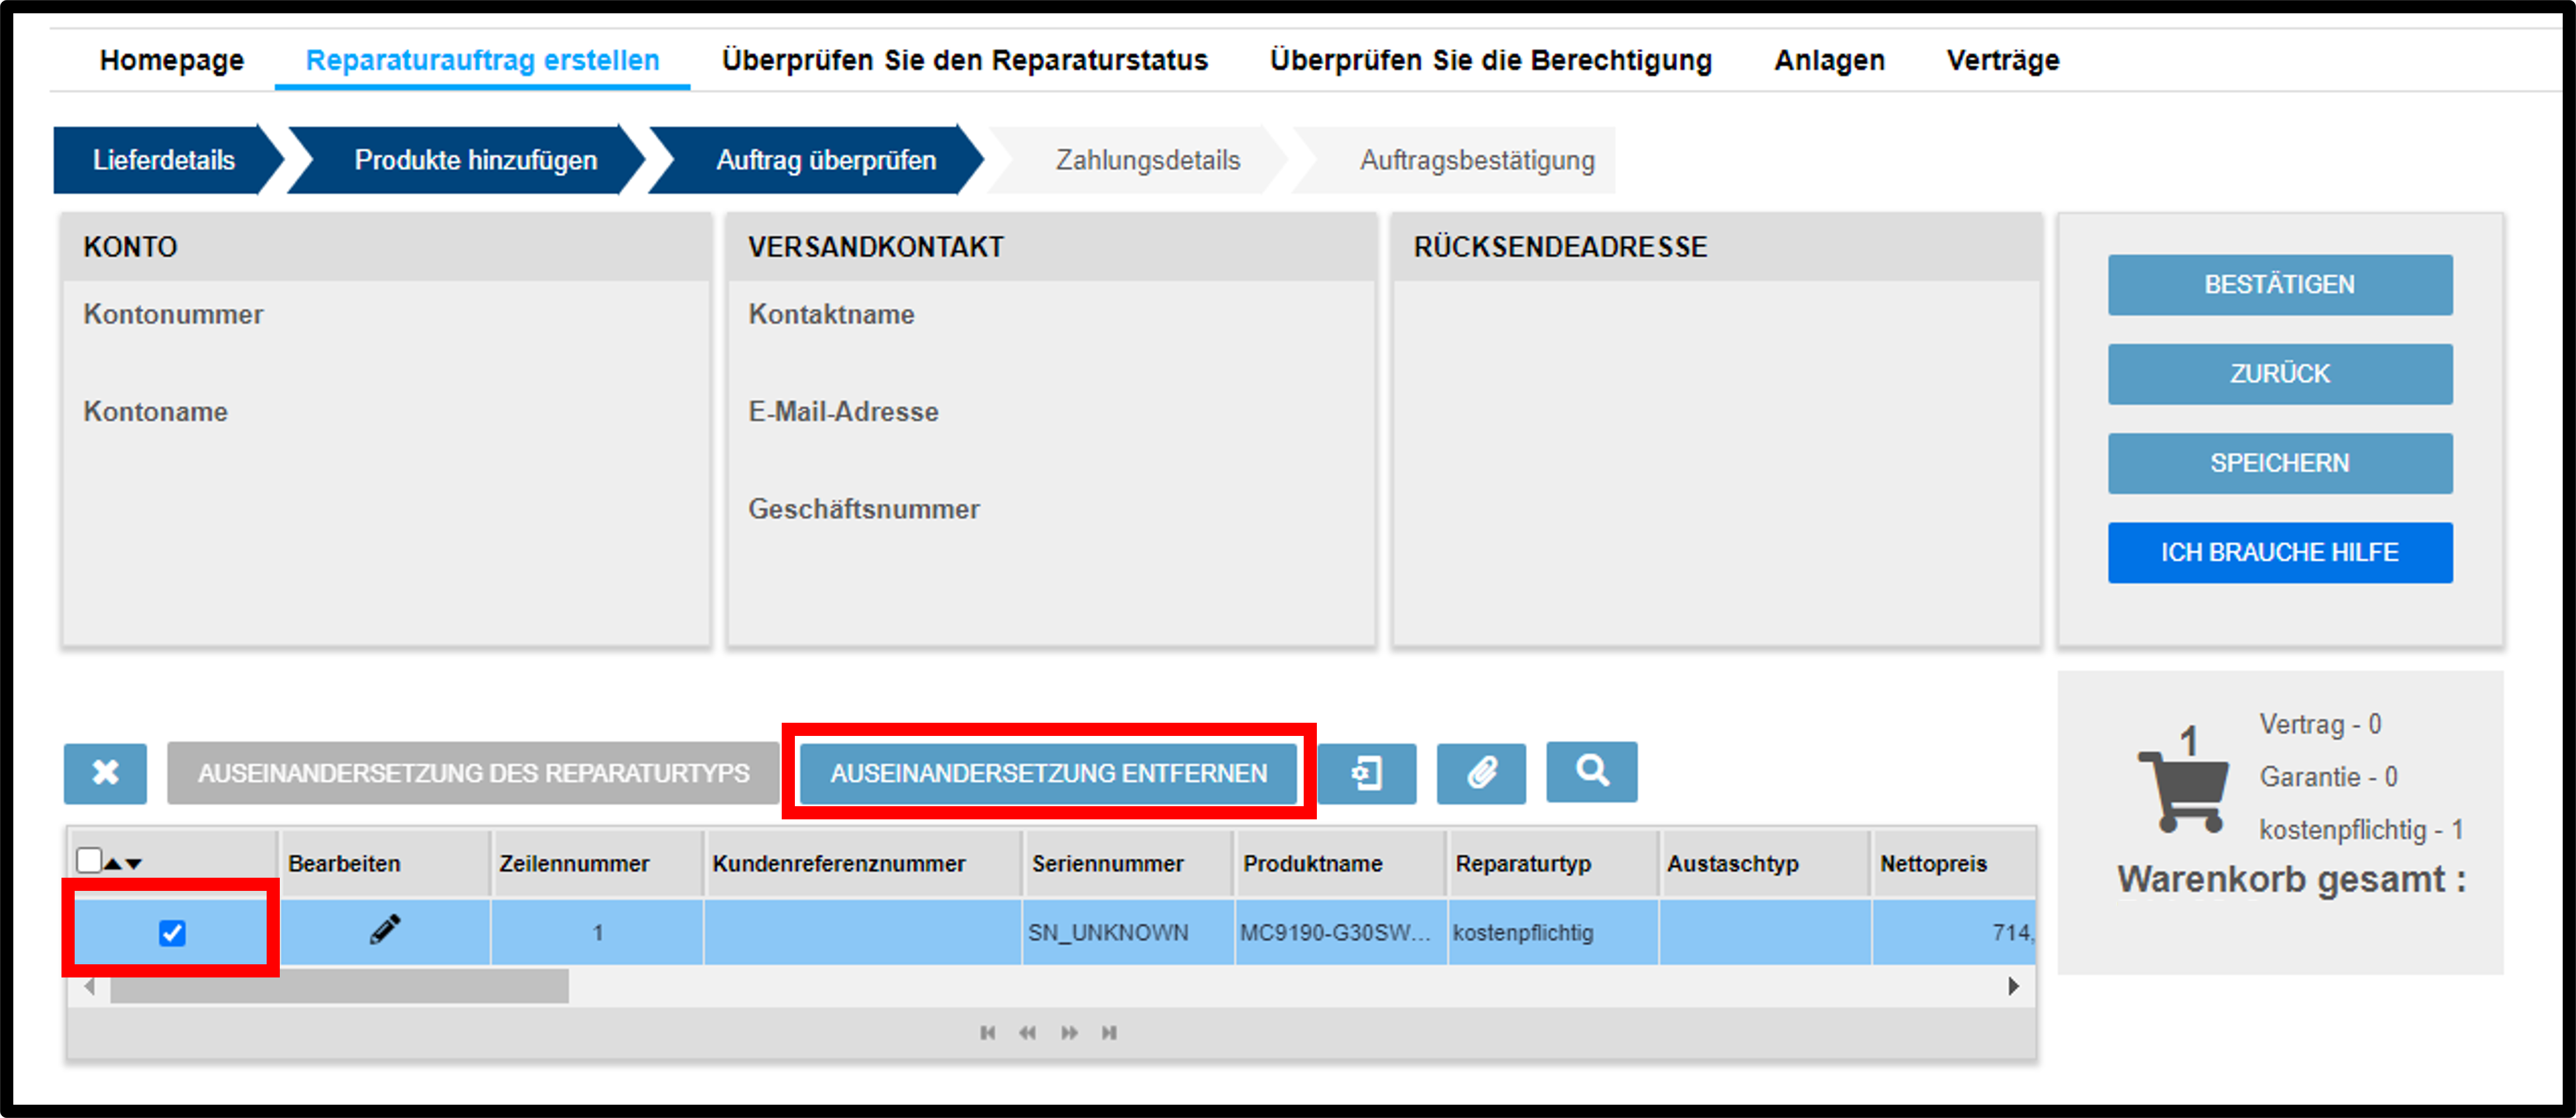Click the E-Mail-Adresse label
Viewport: 2576px width, 1118px height.
(843, 411)
